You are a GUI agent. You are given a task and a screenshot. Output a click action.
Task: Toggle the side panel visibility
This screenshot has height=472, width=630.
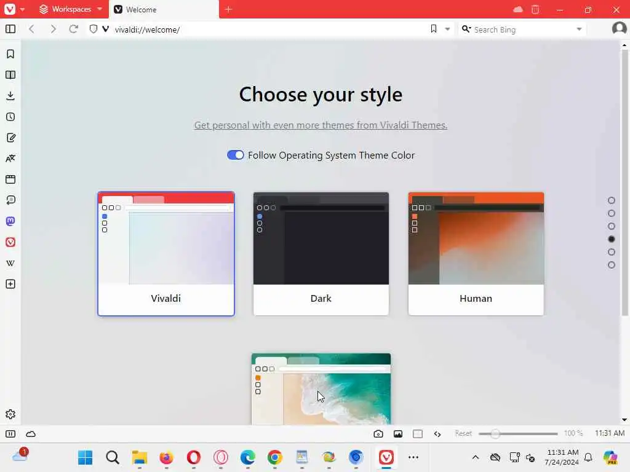pos(10,29)
